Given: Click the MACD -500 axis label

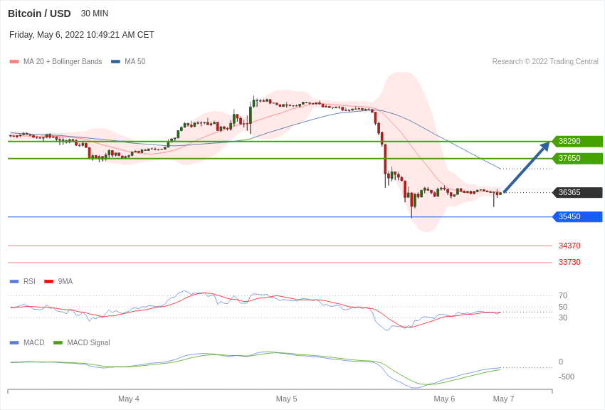Looking at the screenshot, I should [x=567, y=377].
